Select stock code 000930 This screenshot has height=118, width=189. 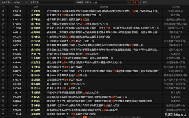pyautogui.click(x=17, y=37)
